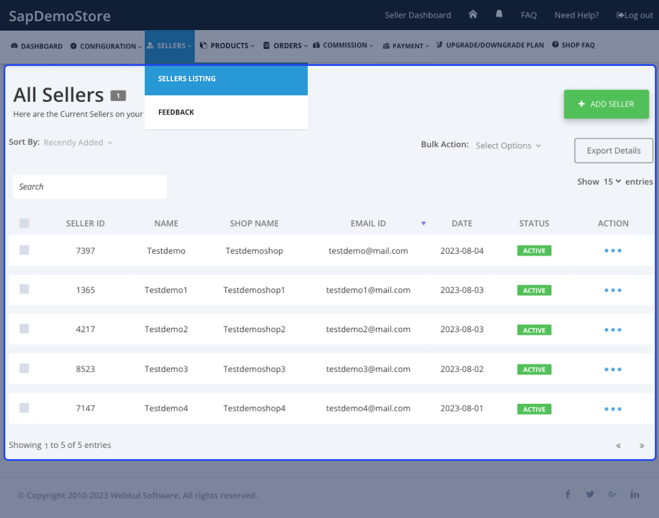
Task: Click the Twitter icon in the footer
Action: 590,494
